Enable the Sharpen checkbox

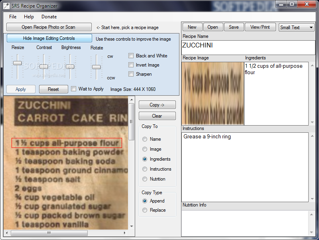click(x=131, y=74)
